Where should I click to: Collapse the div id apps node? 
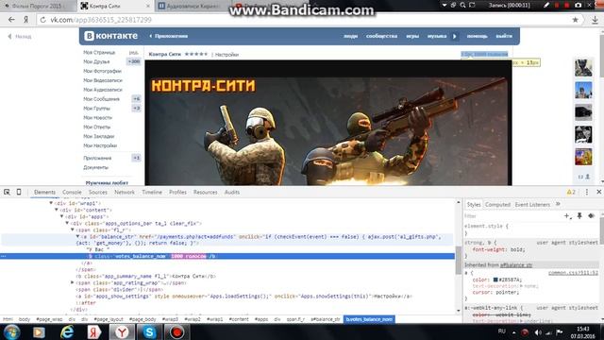click(x=62, y=216)
